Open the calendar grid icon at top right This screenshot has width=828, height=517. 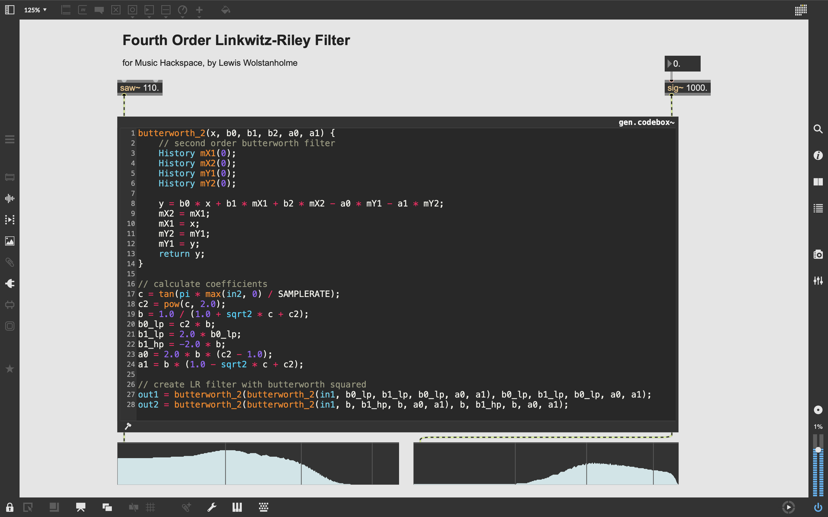tap(800, 9)
